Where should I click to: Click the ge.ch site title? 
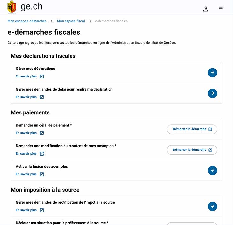tap(32, 7)
